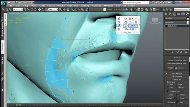Select the Unlink Selection tool

pos(7,10)
